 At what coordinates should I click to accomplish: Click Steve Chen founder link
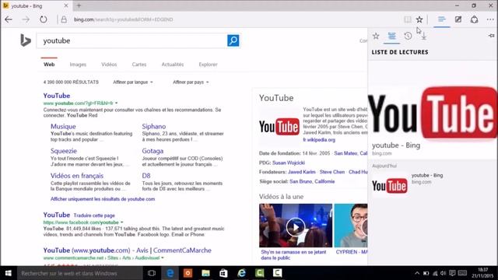[x=332, y=172]
